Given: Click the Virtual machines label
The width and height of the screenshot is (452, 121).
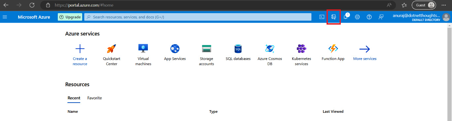Looking at the screenshot, I should [x=143, y=61].
